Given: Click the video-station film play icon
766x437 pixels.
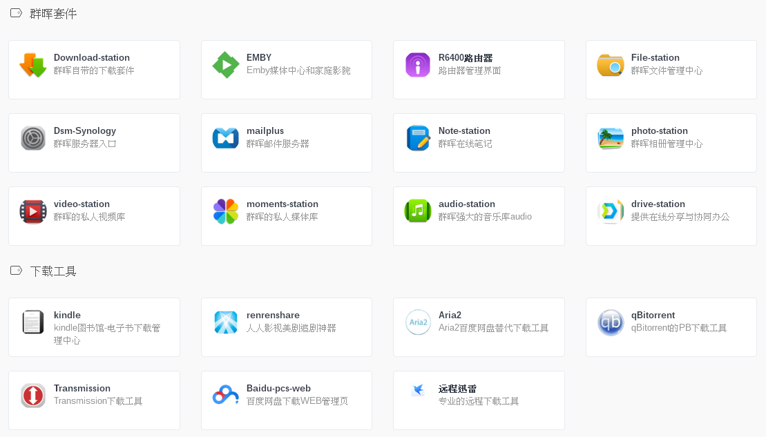Looking at the screenshot, I should (x=32, y=211).
